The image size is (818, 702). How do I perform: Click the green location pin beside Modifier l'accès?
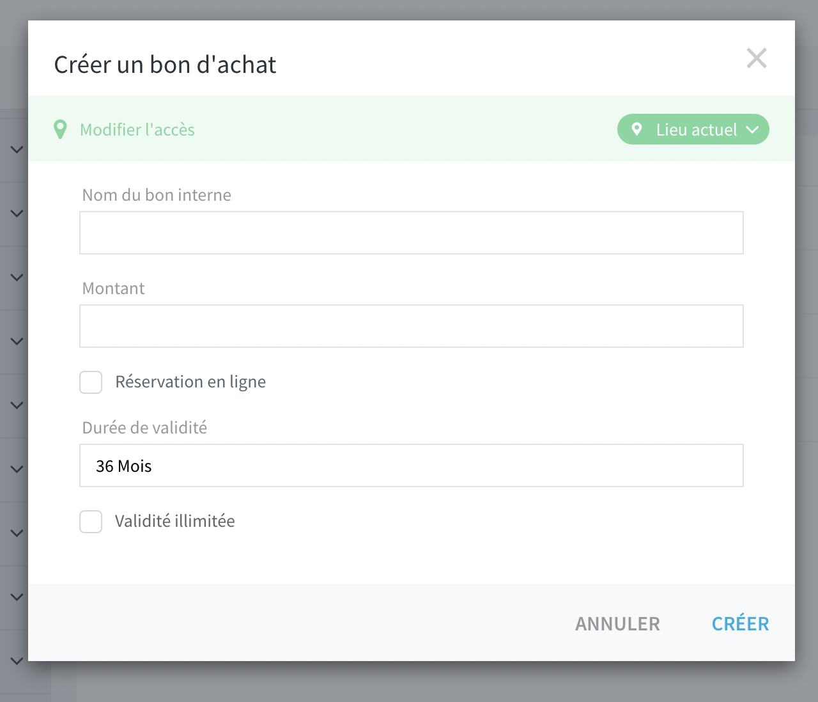[60, 130]
